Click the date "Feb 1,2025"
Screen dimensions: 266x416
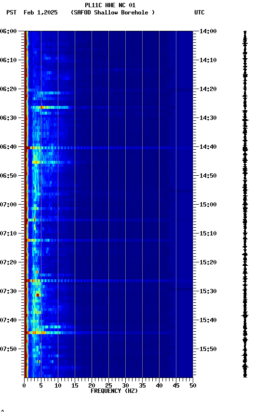click(40, 13)
